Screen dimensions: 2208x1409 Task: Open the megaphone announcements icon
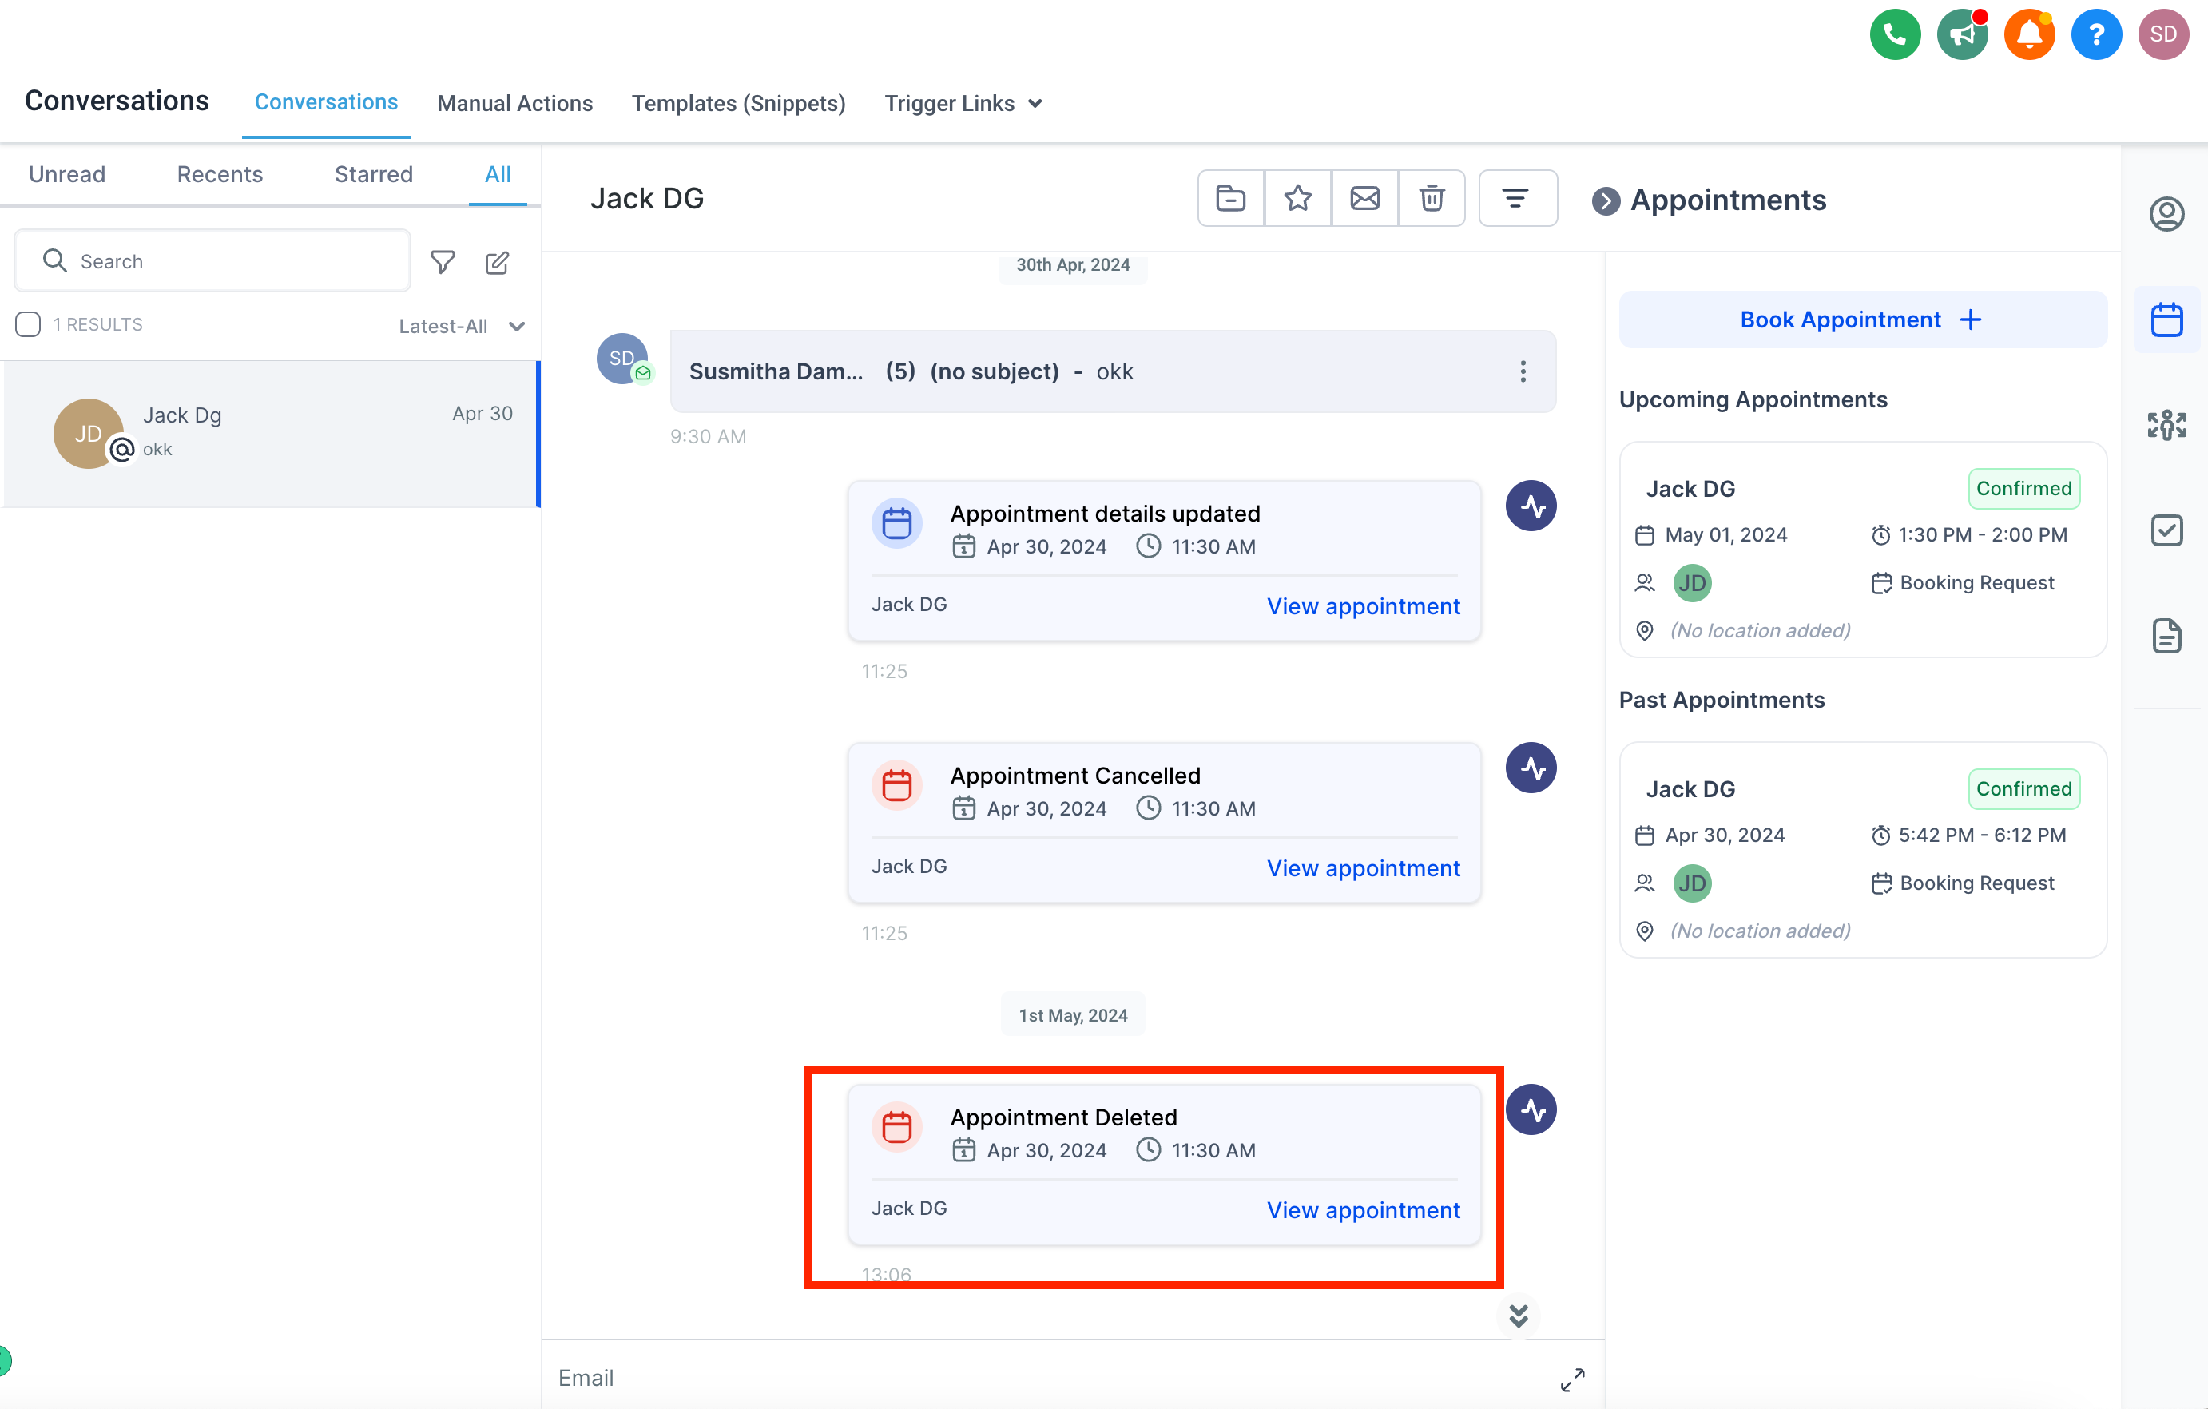(x=1961, y=35)
